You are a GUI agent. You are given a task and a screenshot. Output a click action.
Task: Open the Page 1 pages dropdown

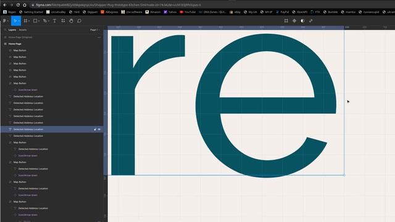coord(94,30)
